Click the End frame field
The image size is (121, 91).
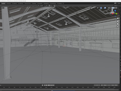coord(114,85)
